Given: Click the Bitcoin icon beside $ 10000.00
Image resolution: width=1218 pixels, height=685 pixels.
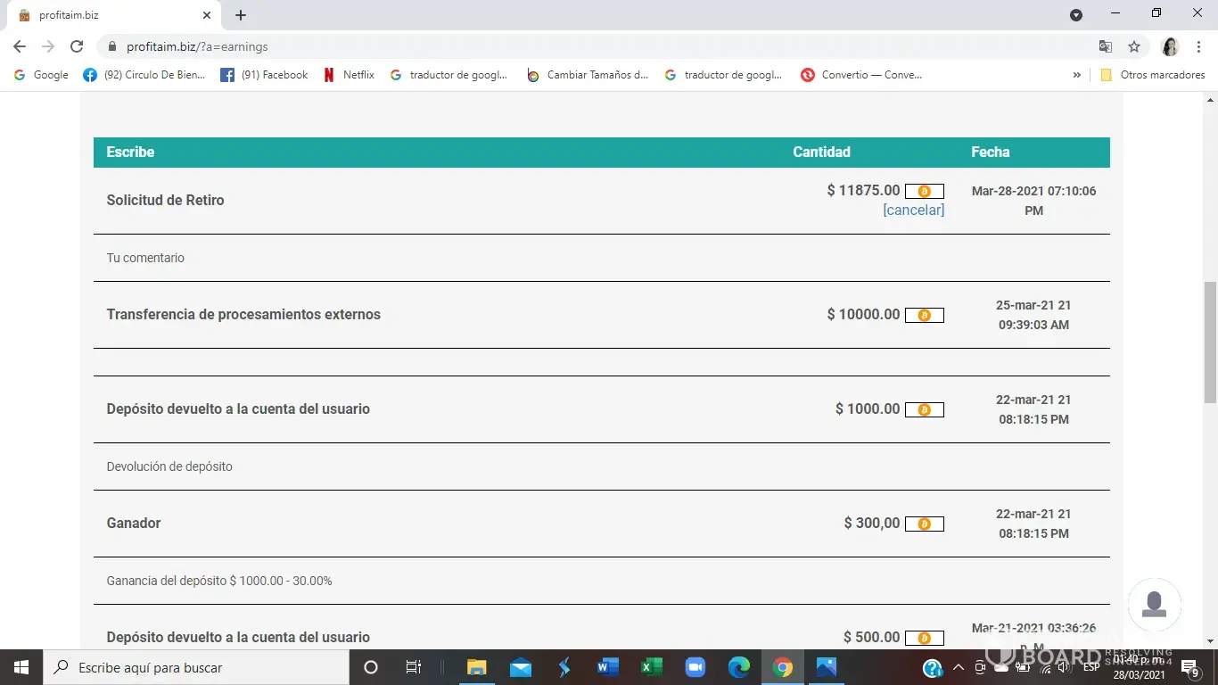Looking at the screenshot, I should coord(924,315).
